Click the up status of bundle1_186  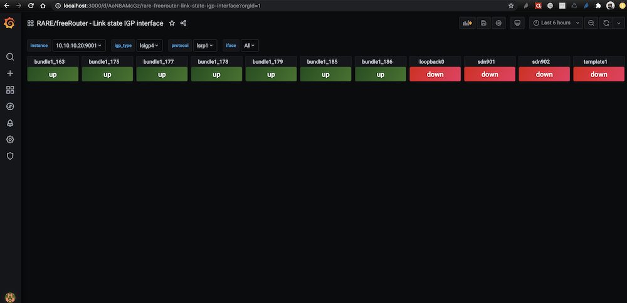coord(381,74)
